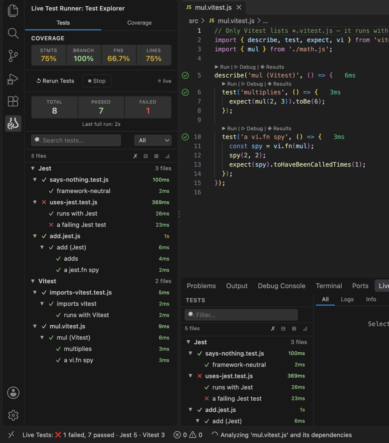Open the Extensions icon in activity bar
Viewport: 389px width, 443px height.
[x=13, y=101]
